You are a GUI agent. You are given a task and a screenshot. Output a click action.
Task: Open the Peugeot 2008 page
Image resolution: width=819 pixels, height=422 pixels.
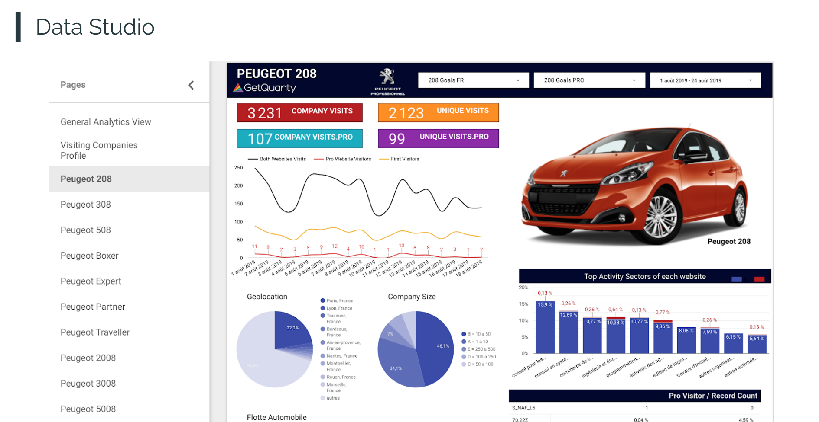(88, 358)
